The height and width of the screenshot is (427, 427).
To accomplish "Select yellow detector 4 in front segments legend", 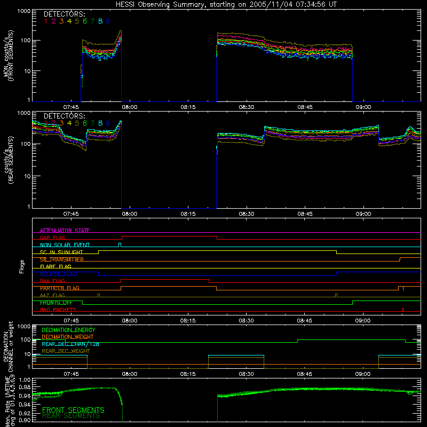I will [69, 21].
